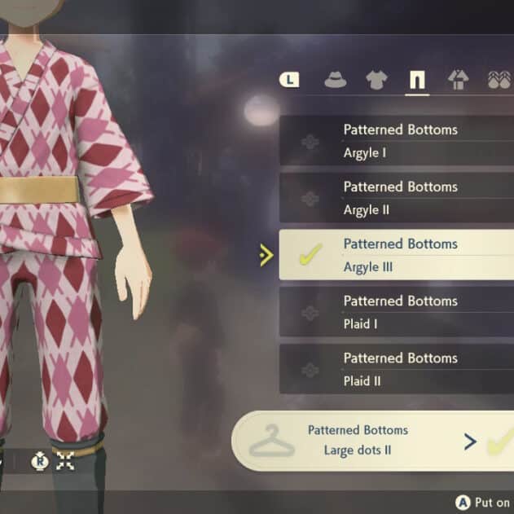Toggle the fullscreen expand arrows icon

[x=65, y=461]
